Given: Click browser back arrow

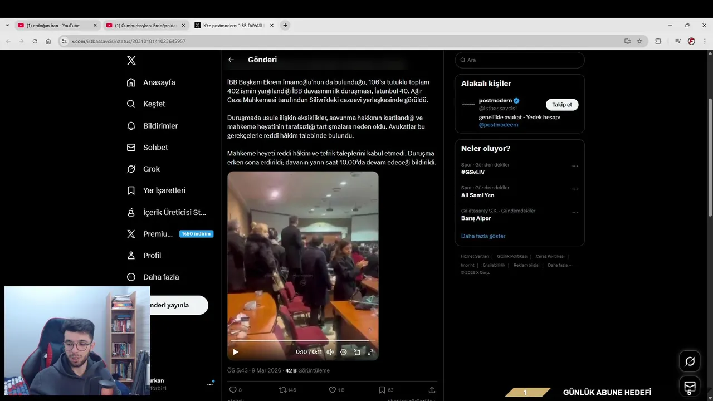Looking at the screenshot, I should coord(8,41).
